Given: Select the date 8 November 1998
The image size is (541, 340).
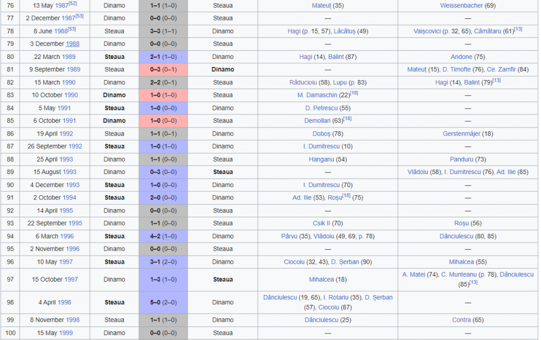Looking at the screenshot, I should pos(55,320).
